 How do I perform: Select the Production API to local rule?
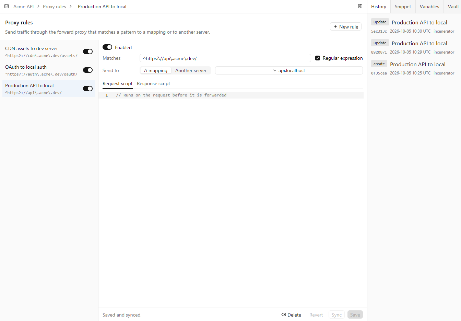pos(49,89)
